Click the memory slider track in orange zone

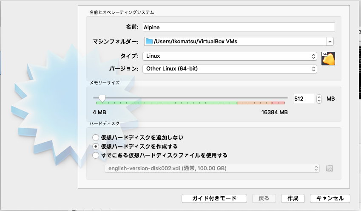pos(254,103)
